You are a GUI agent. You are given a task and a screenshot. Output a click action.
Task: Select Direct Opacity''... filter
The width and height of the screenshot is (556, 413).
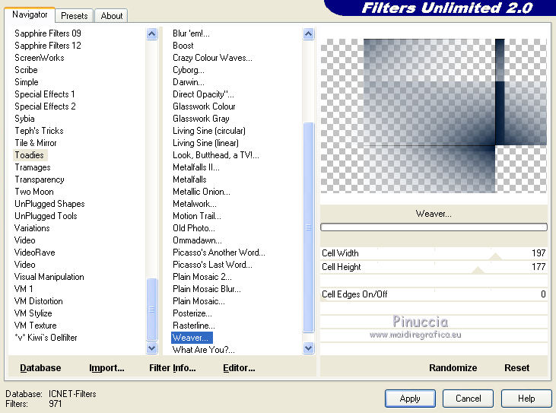point(203,94)
